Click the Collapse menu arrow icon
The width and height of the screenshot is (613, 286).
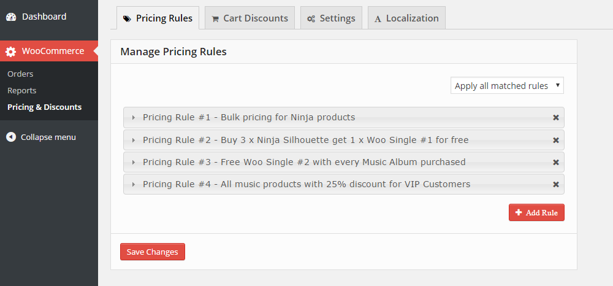point(11,137)
